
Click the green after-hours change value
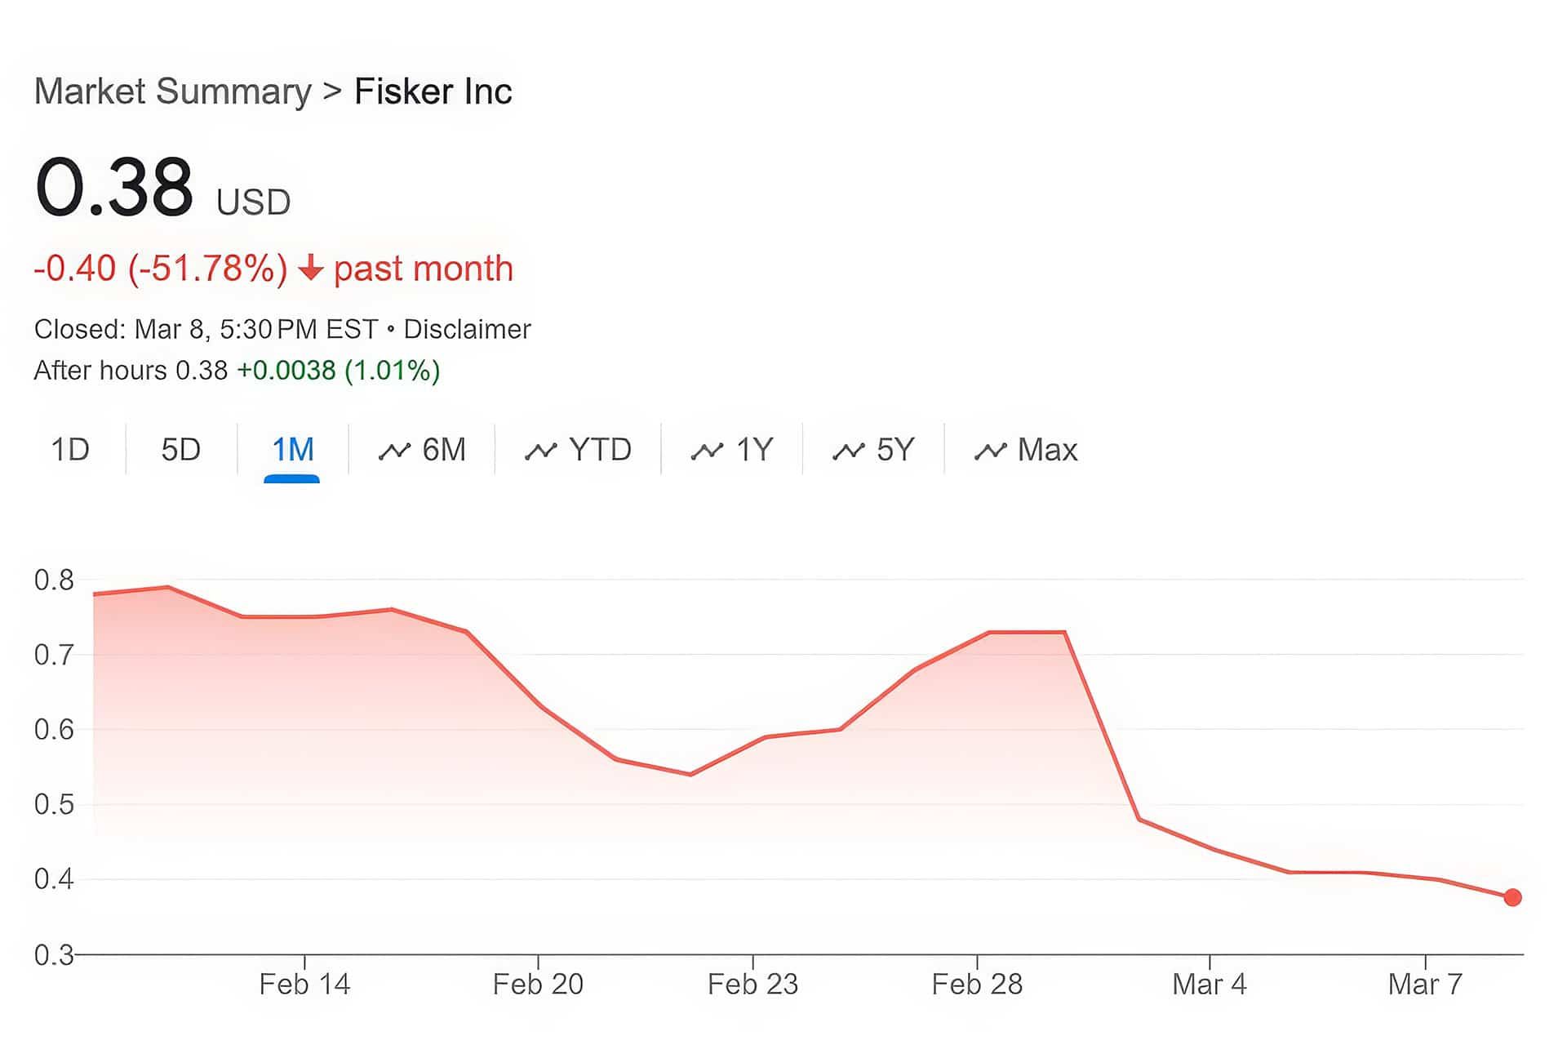tap(338, 371)
